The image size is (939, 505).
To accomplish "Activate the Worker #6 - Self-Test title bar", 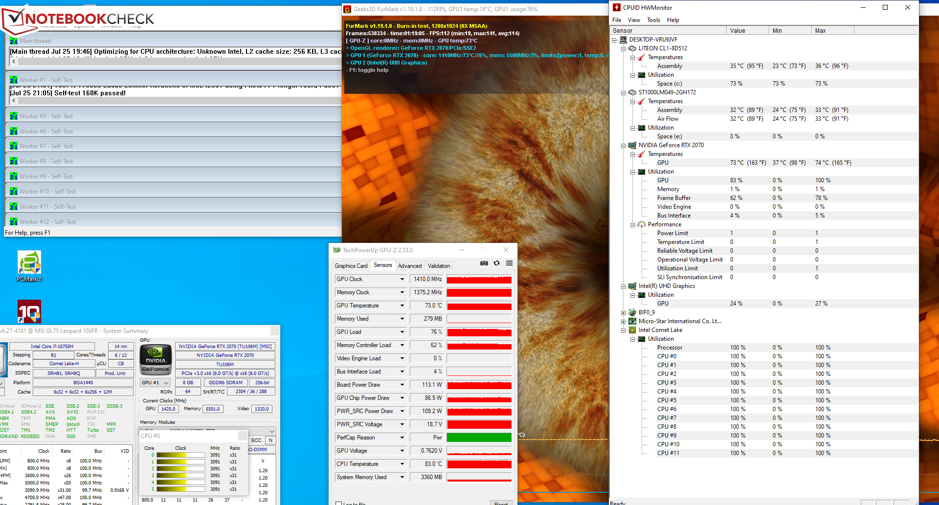I will tap(174, 132).
